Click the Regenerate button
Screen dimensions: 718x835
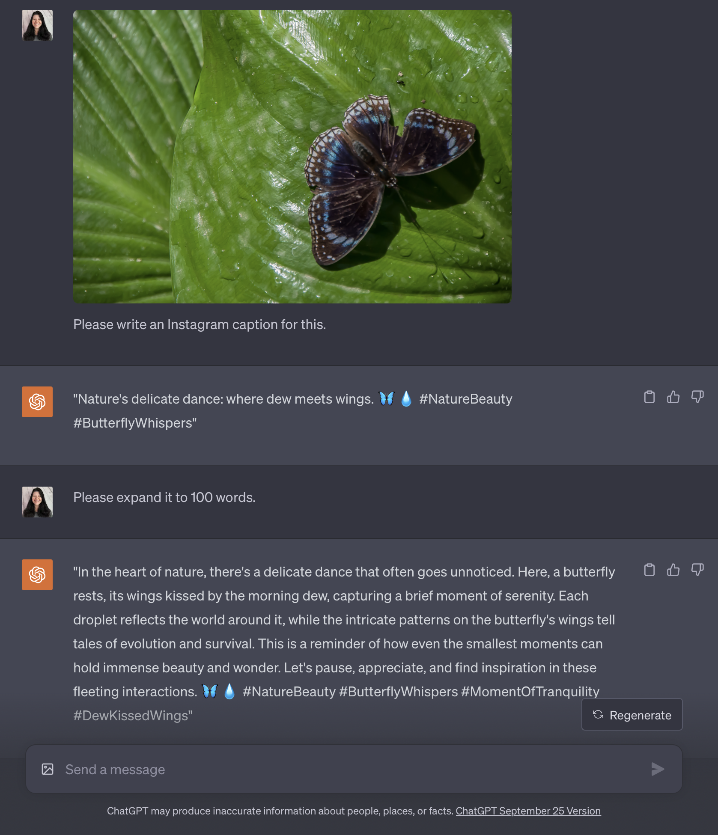pyautogui.click(x=632, y=715)
